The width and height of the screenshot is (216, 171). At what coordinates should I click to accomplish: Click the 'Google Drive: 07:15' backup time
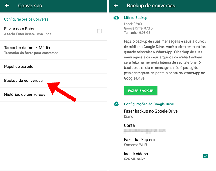[x=138, y=28]
